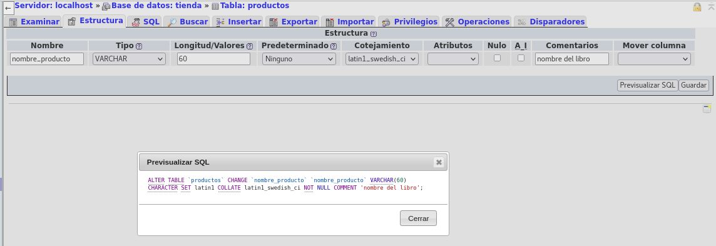Image resolution: width=716 pixels, height=246 pixels.
Task: Open the Tipo VARCHAR dropdown
Action: pyautogui.click(x=129, y=59)
